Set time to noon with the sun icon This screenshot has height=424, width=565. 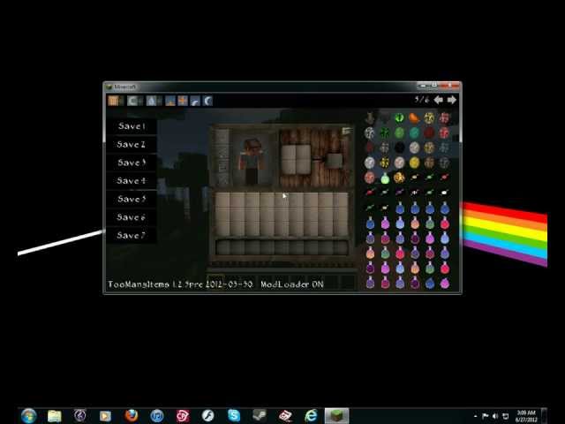click(x=183, y=101)
